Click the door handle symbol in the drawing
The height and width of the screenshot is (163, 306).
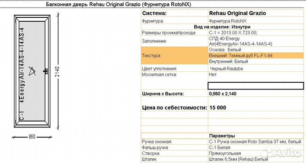pyautogui.click(x=45, y=71)
